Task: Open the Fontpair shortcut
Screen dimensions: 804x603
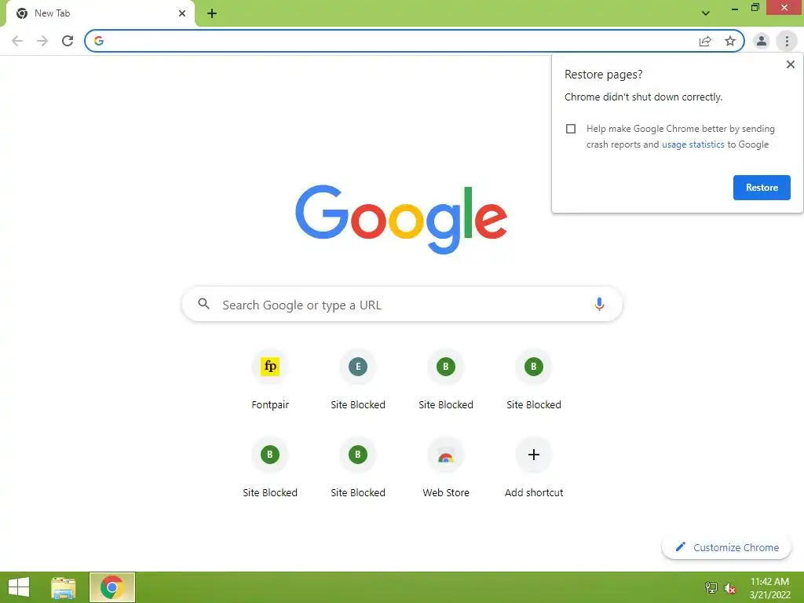Action: click(x=270, y=381)
